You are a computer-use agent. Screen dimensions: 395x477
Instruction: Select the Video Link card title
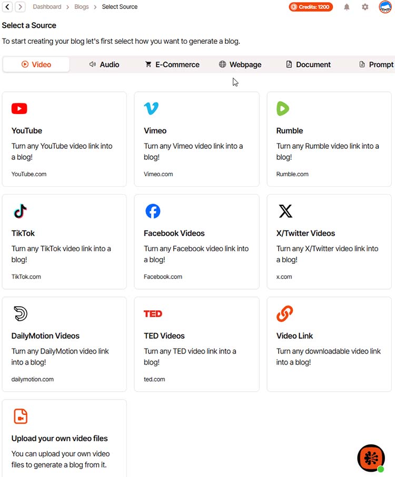click(x=294, y=336)
